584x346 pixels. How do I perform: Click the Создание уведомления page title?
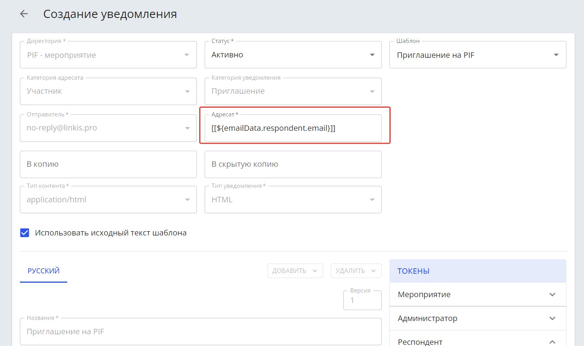pyautogui.click(x=110, y=14)
